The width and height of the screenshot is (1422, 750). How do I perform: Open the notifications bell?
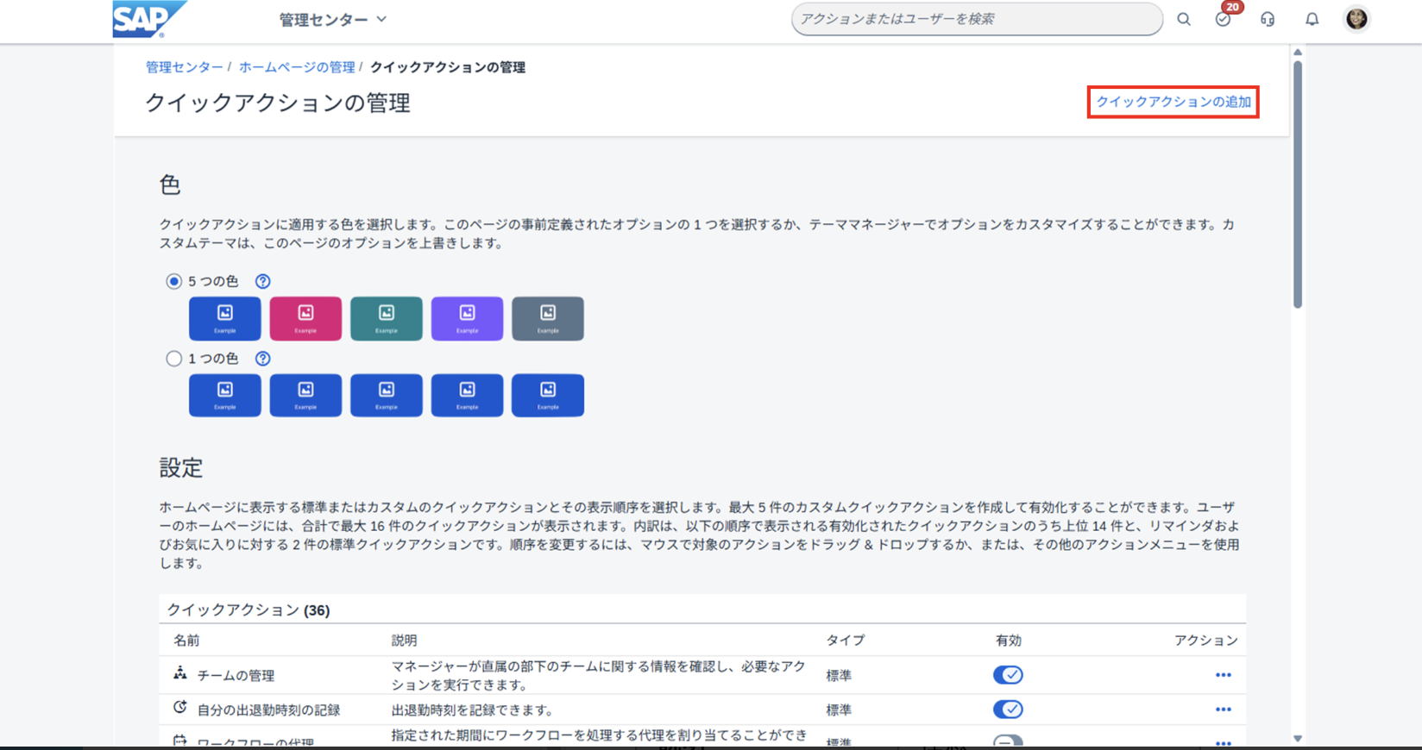coord(1312,19)
